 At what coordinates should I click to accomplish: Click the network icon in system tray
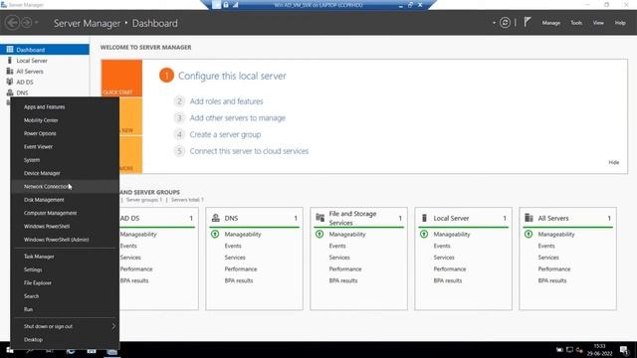pyautogui.click(x=569, y=350)
